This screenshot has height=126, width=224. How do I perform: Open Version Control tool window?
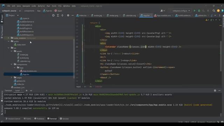13,119
